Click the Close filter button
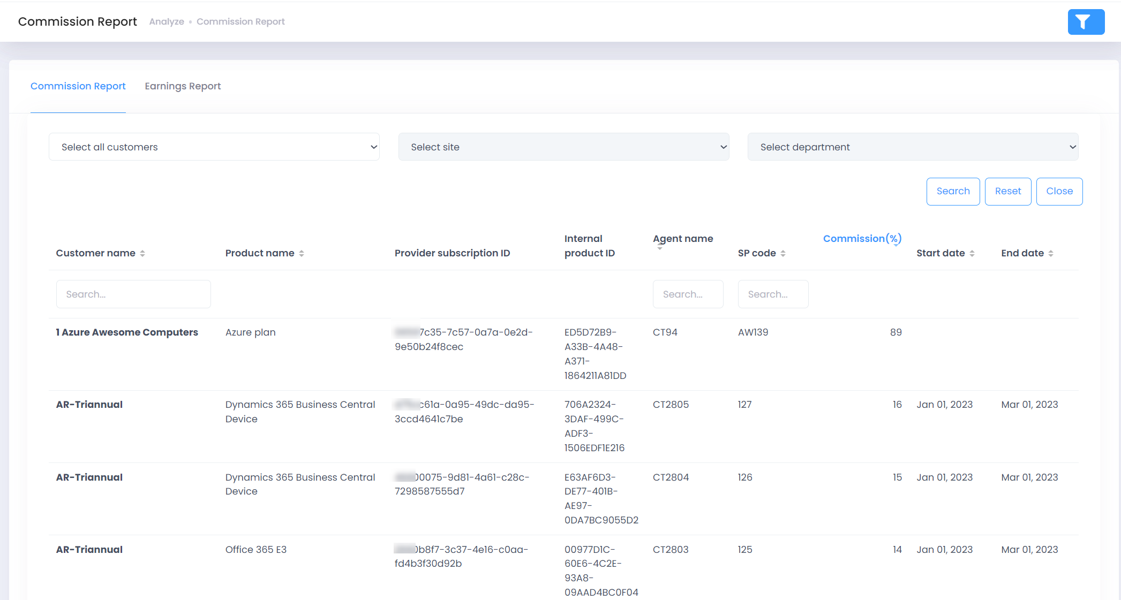Viewport: 1121px width, 600px height. click(x=1059, y=191)
